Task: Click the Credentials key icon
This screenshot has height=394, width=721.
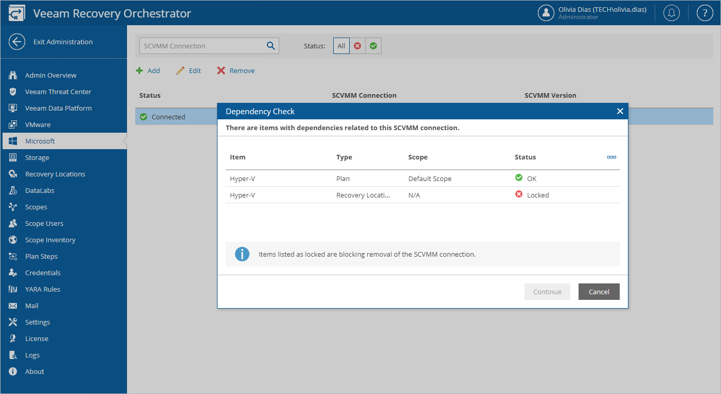Action: [x=13, y=273]
